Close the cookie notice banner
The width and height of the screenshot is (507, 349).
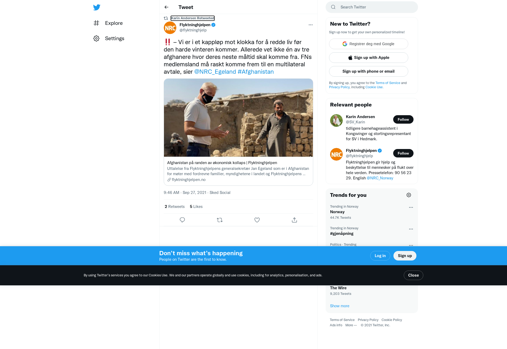tap(414, 275)
